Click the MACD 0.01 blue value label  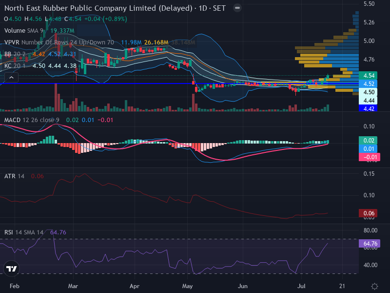tap(368, 149)
